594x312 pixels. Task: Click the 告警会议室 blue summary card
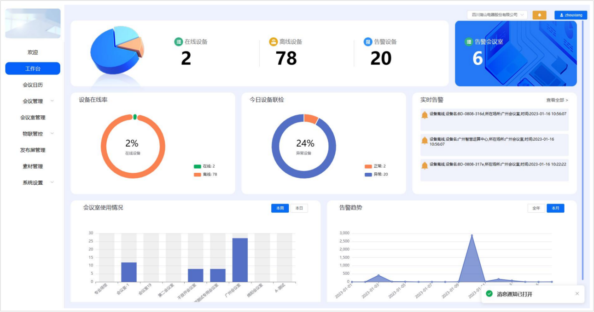click(516, 53)
